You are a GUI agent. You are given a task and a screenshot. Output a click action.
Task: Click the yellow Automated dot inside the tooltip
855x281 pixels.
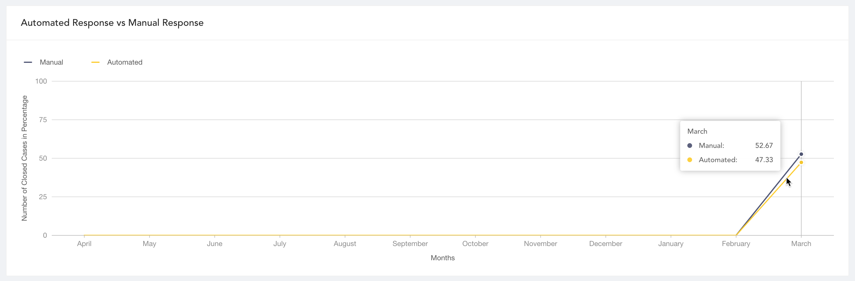689,160
